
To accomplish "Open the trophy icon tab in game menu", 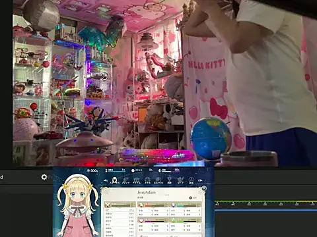I will point(169,180).
